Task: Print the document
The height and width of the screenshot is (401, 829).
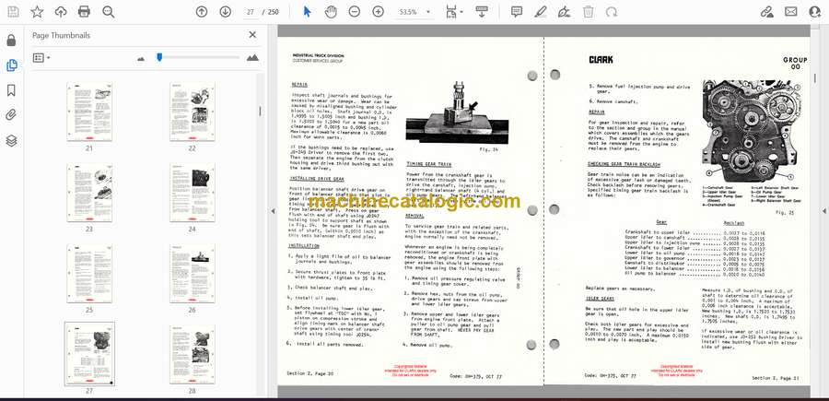Action: tap(84, 12)
